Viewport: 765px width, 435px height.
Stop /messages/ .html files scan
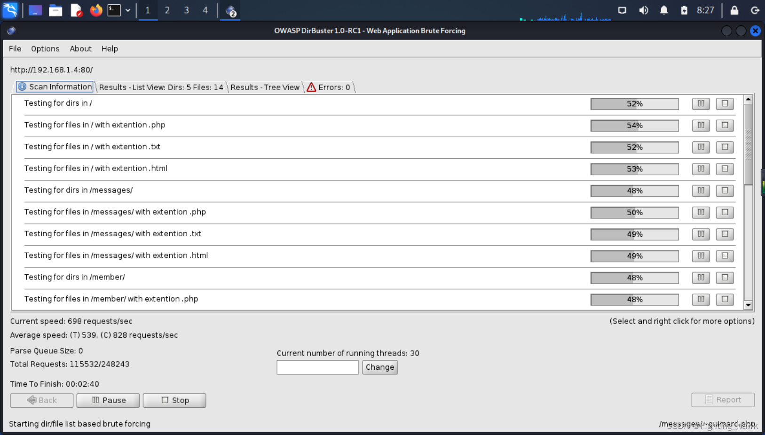tap(725, 256)
